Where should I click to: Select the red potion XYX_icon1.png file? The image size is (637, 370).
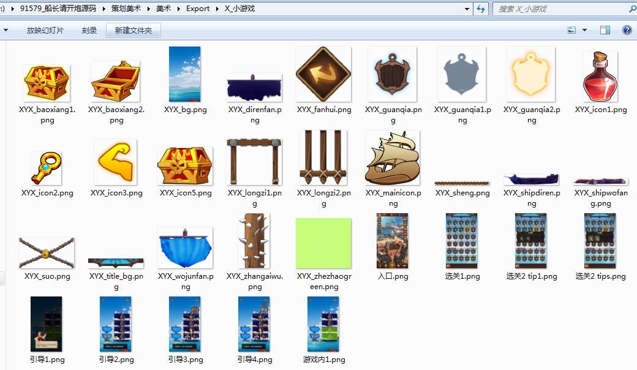600,77
